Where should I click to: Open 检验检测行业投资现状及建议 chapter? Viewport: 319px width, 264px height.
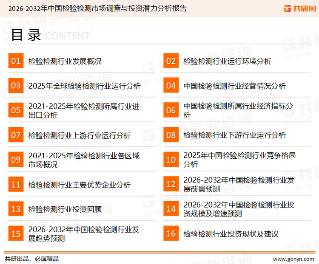[x=231, y=234]
